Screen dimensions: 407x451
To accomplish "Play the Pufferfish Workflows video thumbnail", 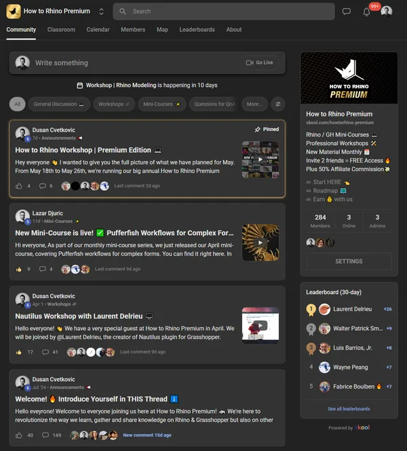I will 260,242.
